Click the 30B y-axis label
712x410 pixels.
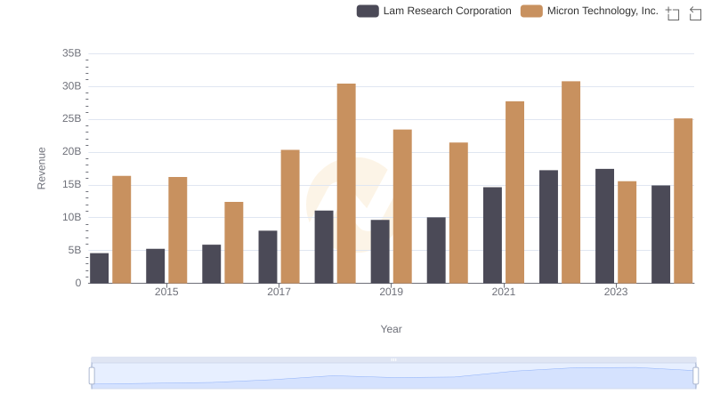[72, 85]
